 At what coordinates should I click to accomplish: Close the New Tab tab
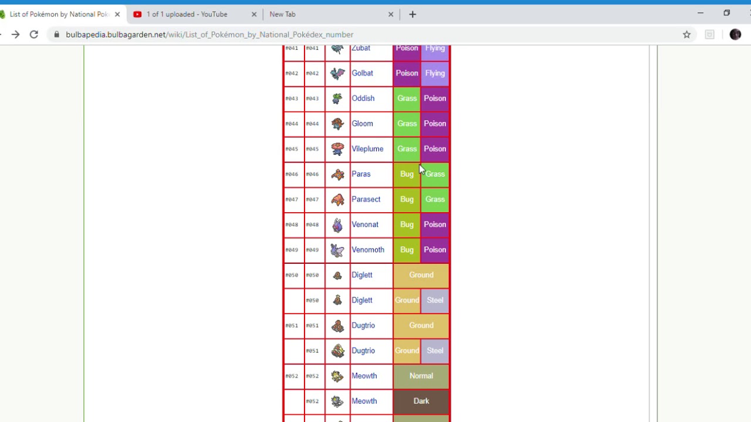[391, 14]
